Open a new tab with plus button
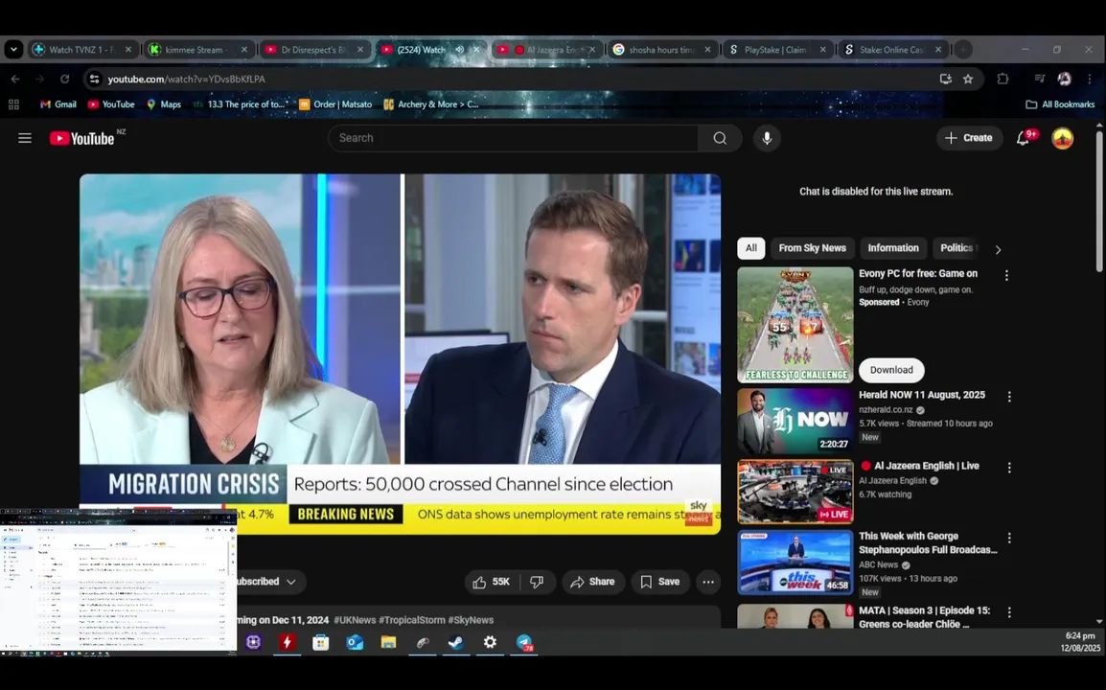 click(963, 50)
